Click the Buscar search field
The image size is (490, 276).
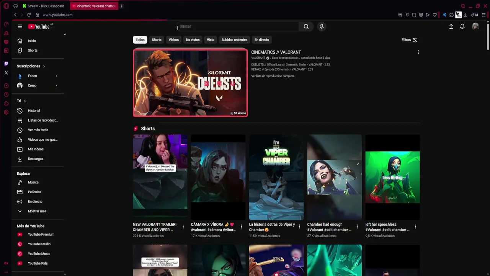pos(237,26)
